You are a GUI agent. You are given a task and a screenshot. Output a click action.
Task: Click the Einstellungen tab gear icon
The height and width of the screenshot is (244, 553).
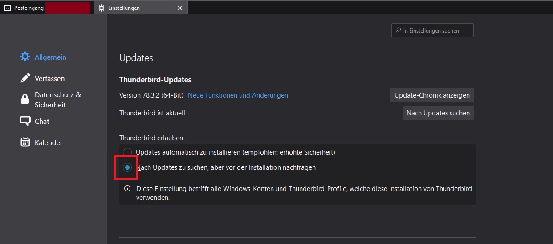pyautogui.click(x=102, y=8)
